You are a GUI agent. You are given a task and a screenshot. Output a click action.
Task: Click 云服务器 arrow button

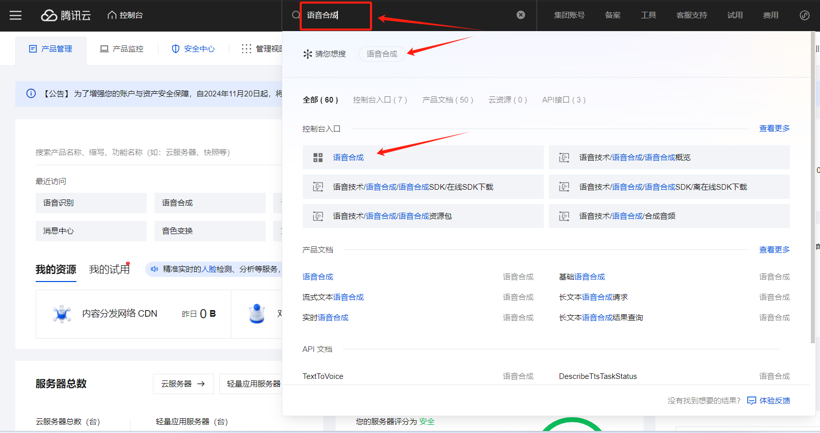[x=183, y=384]
